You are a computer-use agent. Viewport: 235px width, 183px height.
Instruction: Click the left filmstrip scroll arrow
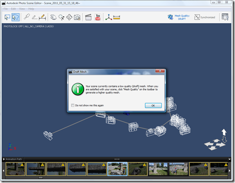click(x=3, y=171)
